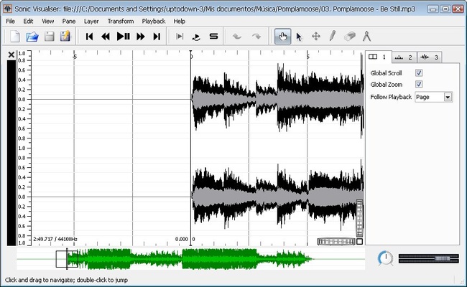467x287 pixels.
Task: Toggle Solo current pane icon
Action: 213,37
